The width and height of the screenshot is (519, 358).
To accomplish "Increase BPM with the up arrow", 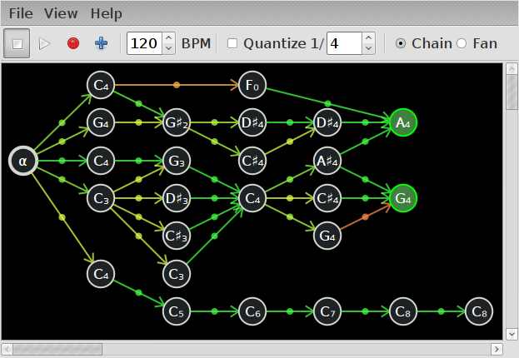I will coord(169,37).
